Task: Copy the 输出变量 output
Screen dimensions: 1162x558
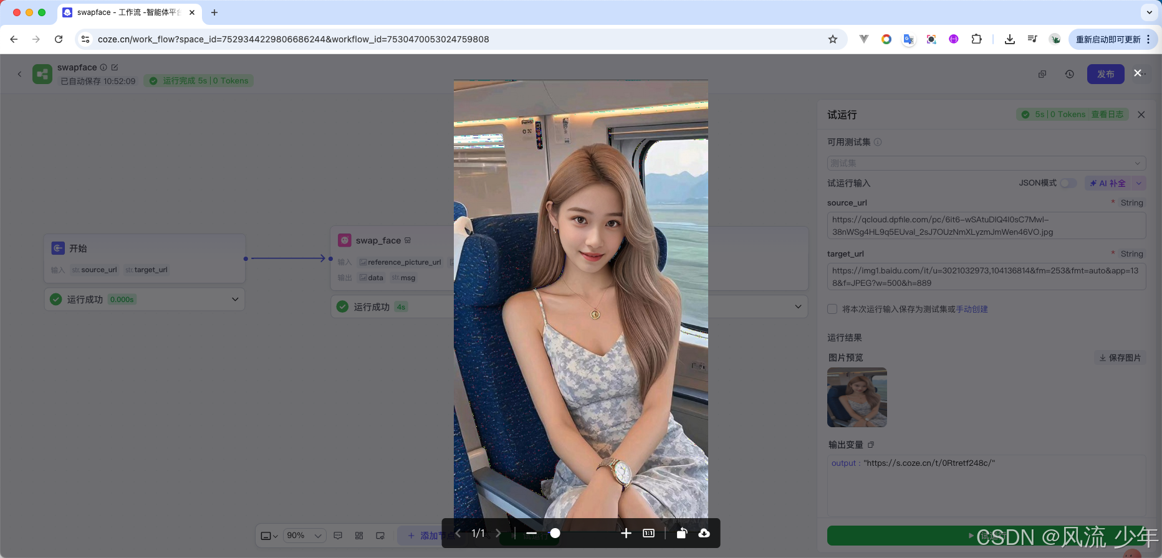Action: pos(871,445)
